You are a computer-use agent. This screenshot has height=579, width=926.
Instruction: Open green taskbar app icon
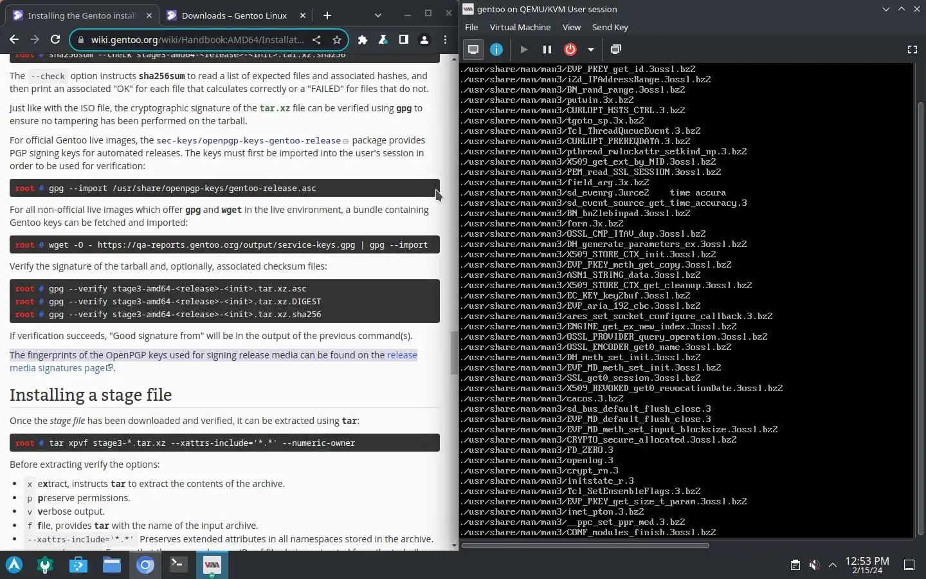tap(45, 565)
